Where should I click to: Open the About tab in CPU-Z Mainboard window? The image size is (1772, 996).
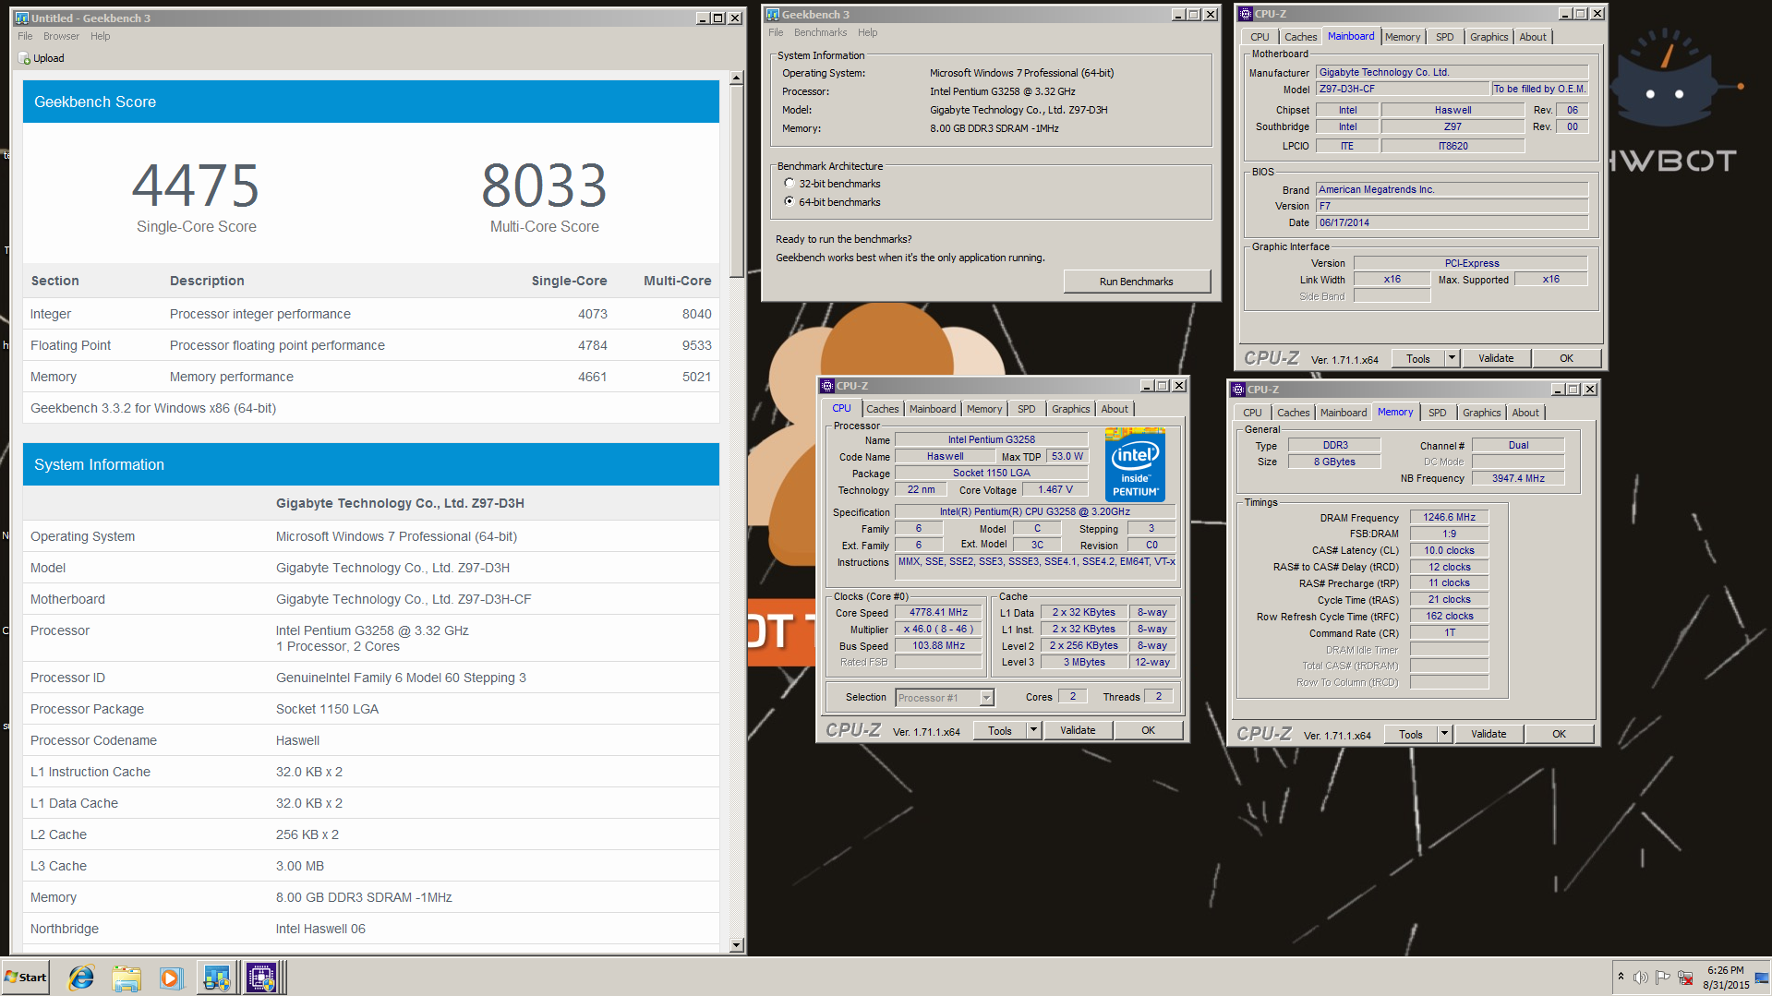coord(1533,37)
